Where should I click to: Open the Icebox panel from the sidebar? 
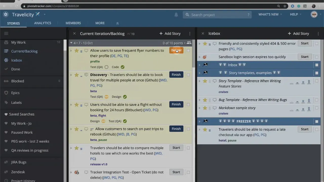[16, 60]
